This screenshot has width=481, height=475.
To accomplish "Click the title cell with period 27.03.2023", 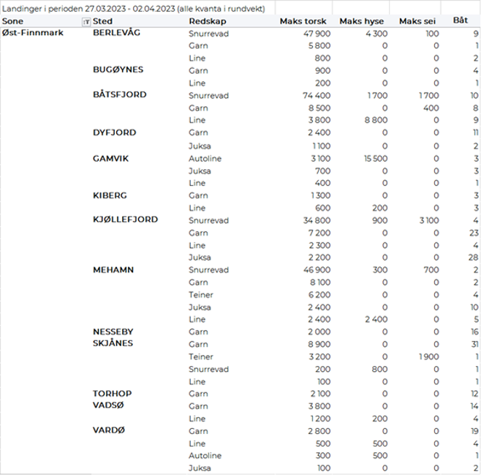I will click(132, 7).
